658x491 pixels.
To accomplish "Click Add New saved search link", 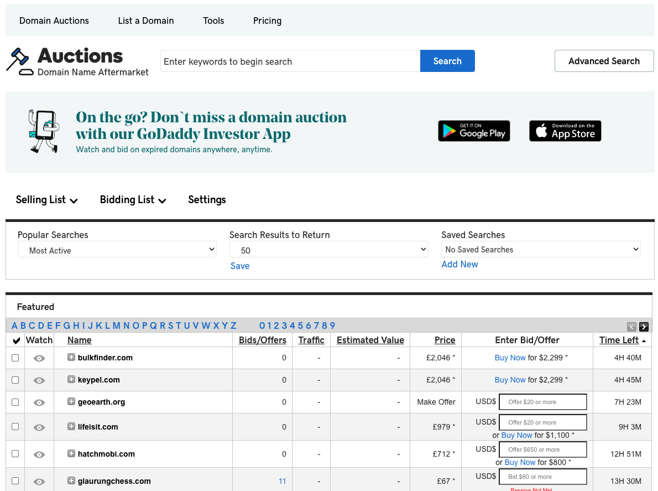I will [x=459, y=264].
